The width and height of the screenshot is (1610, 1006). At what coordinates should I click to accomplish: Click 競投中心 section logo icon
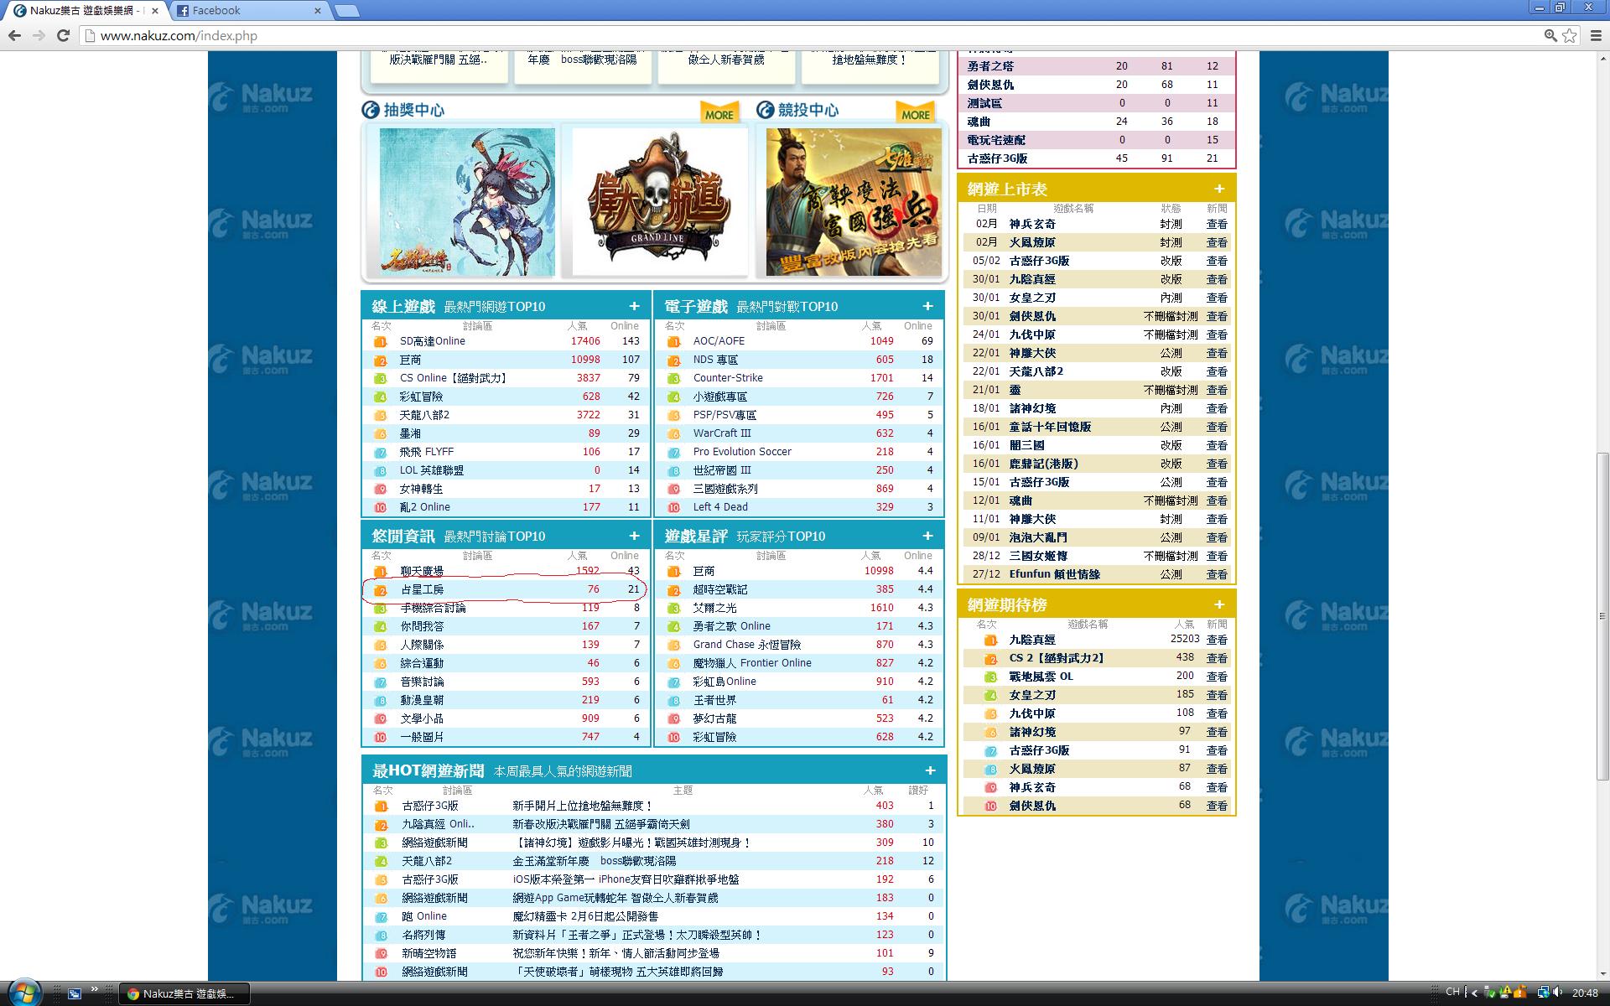765,110
